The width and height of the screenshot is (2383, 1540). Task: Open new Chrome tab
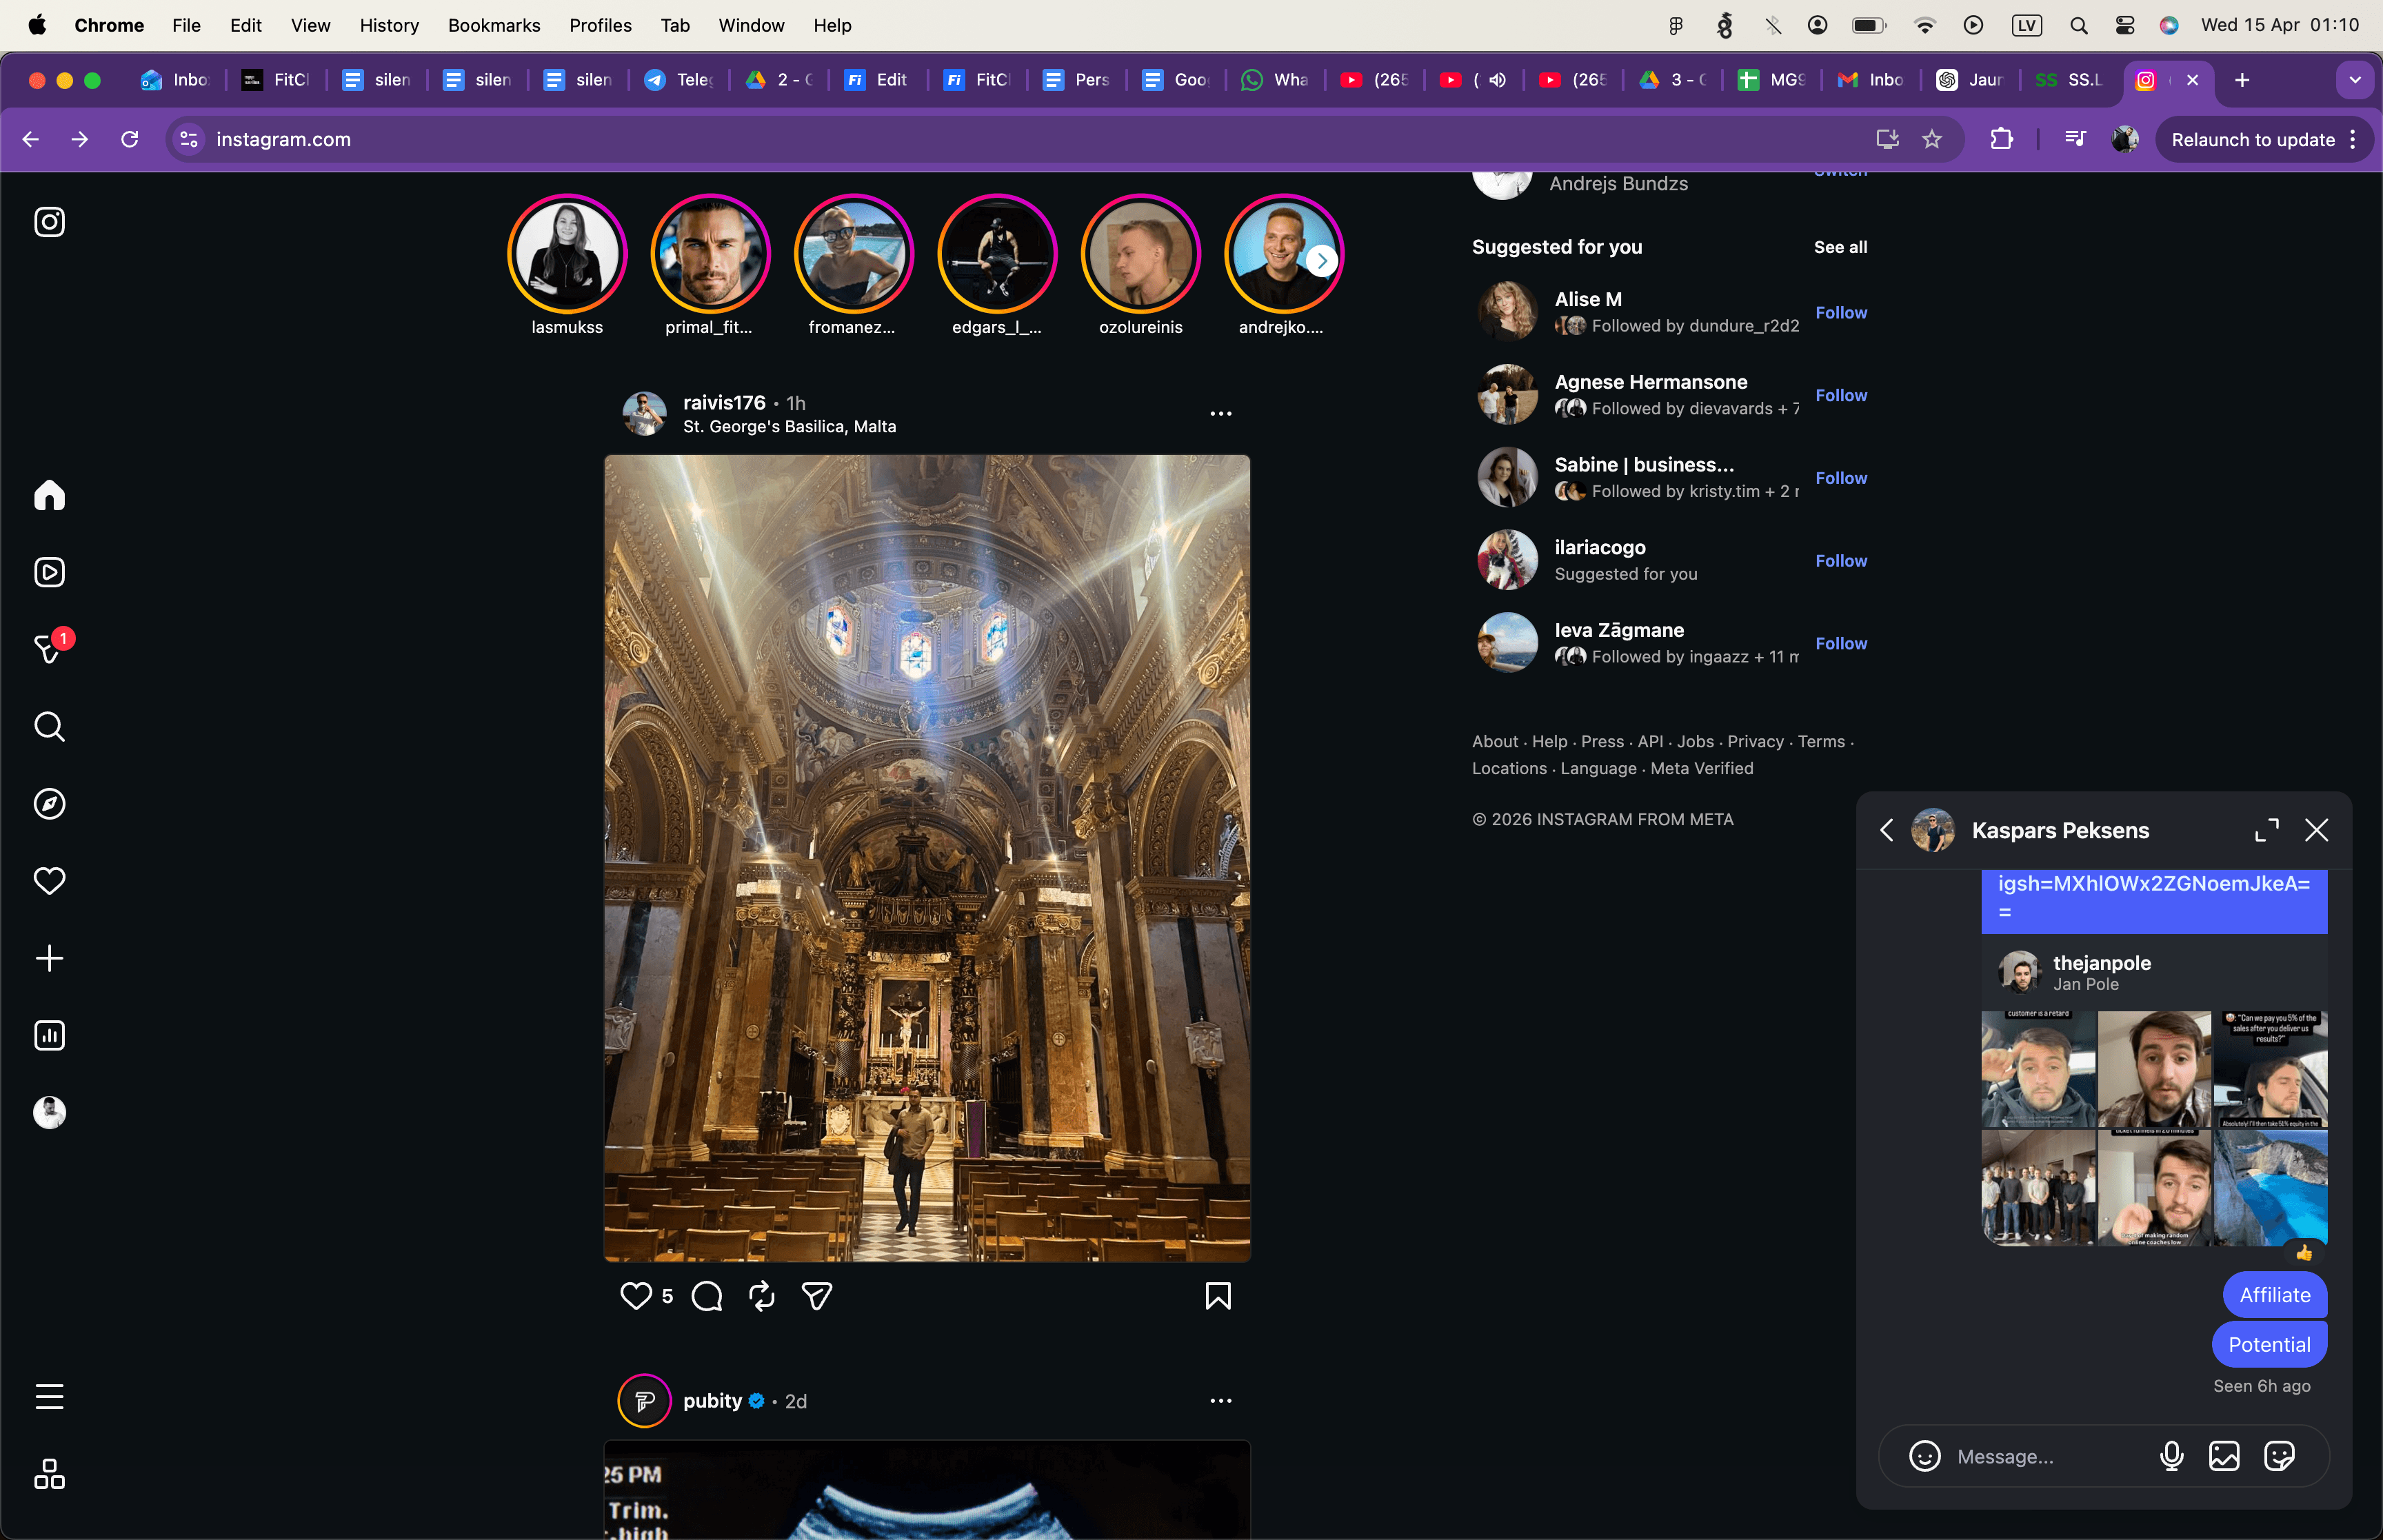point(2241,80)
